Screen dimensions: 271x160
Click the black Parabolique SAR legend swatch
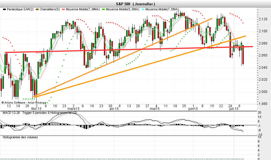tap(4, 9)
